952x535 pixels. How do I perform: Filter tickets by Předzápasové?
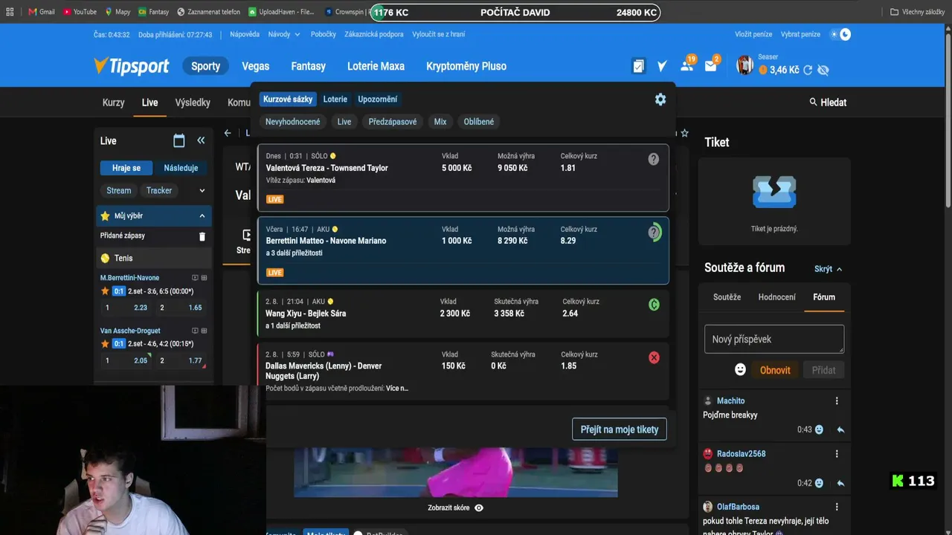(x=393, y=122)
